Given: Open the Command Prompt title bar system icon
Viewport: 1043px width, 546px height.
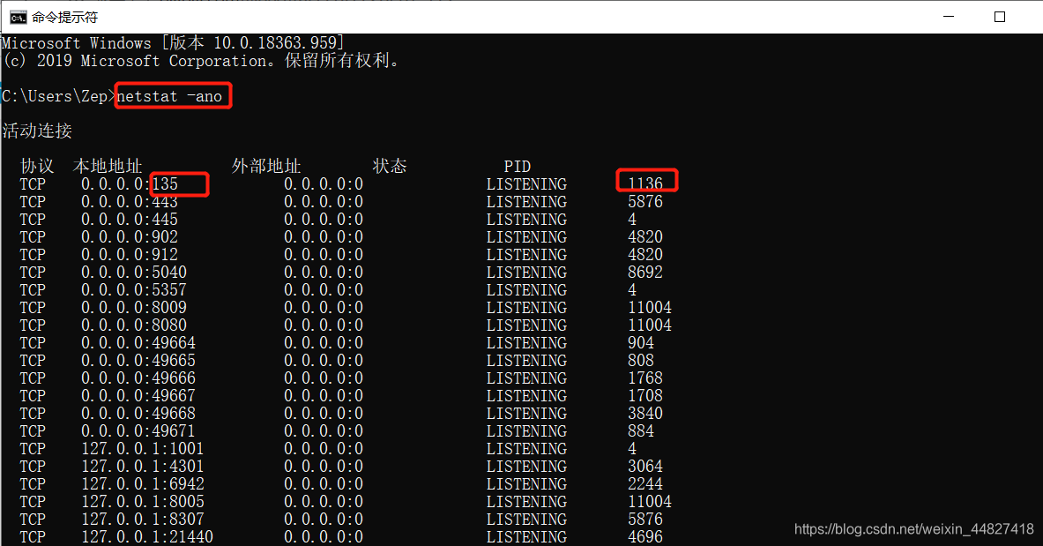Looking at the screenshot, I should [x=18, y=18].
